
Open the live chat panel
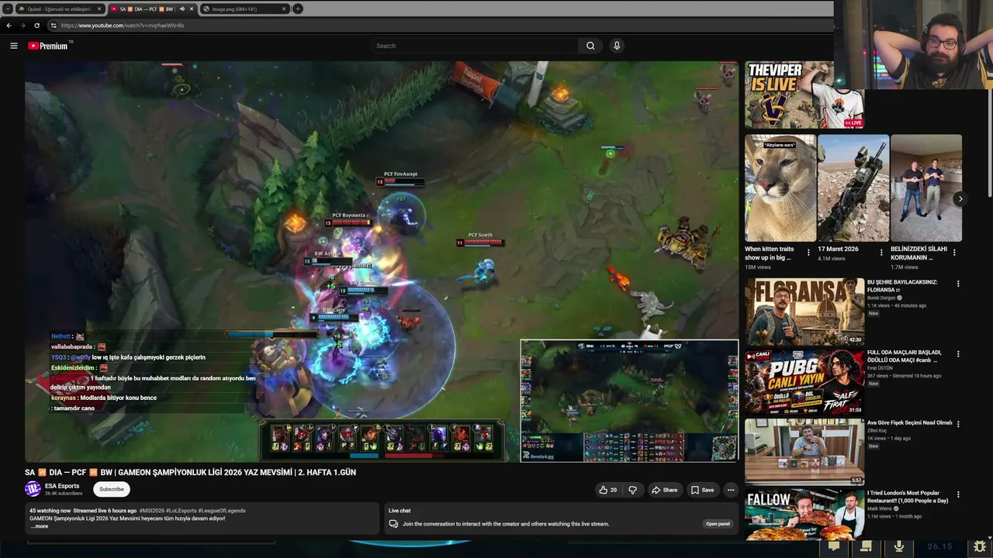tap(718, 524)
